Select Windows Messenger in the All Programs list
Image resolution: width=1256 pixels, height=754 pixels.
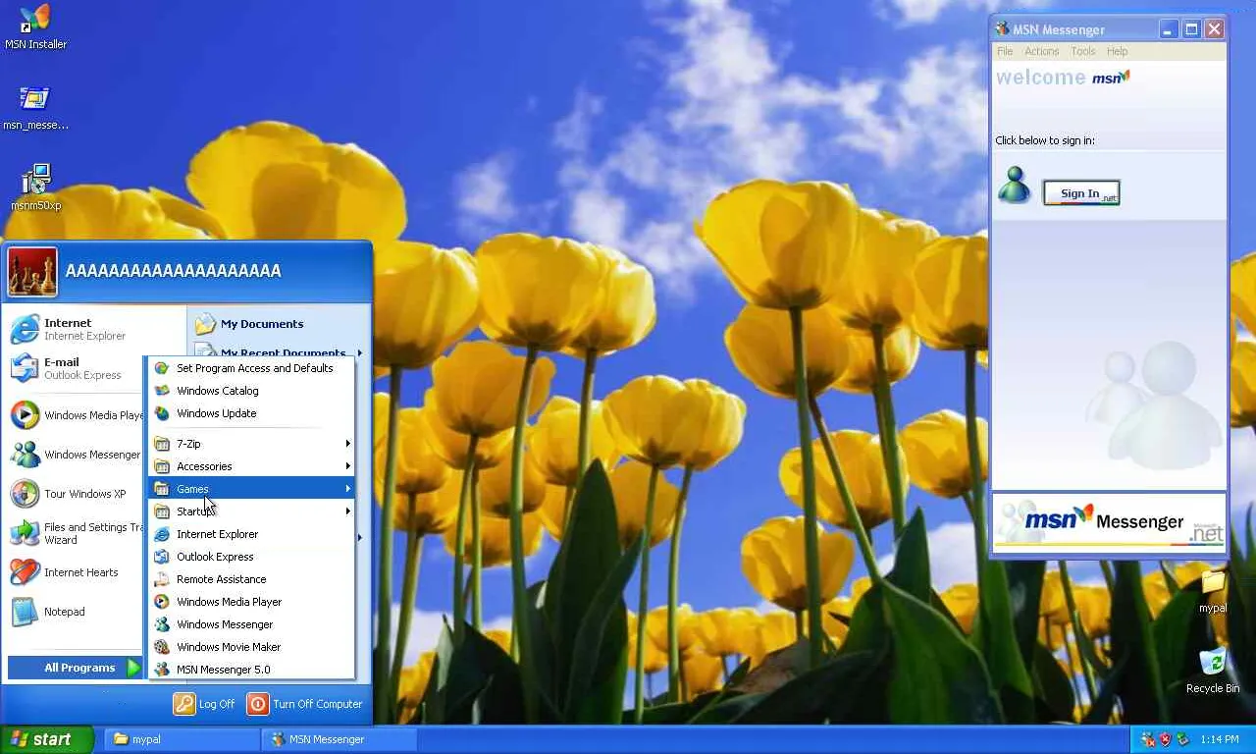click(x=251, y=624)
